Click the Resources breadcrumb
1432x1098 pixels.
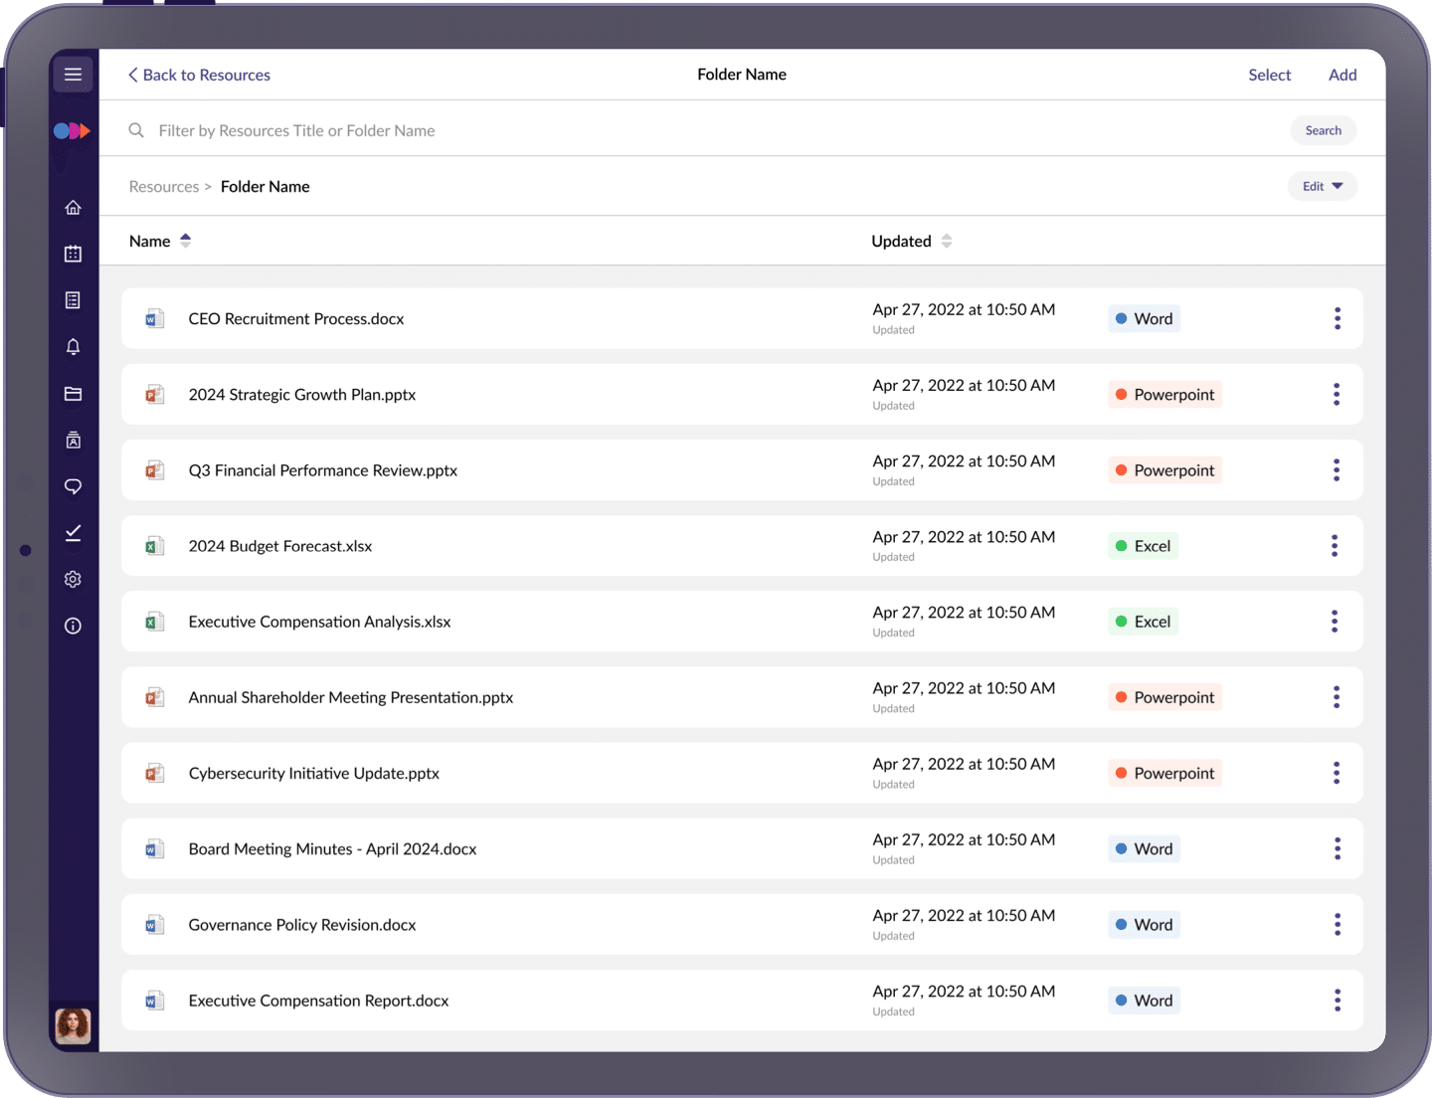coord(164,187)
